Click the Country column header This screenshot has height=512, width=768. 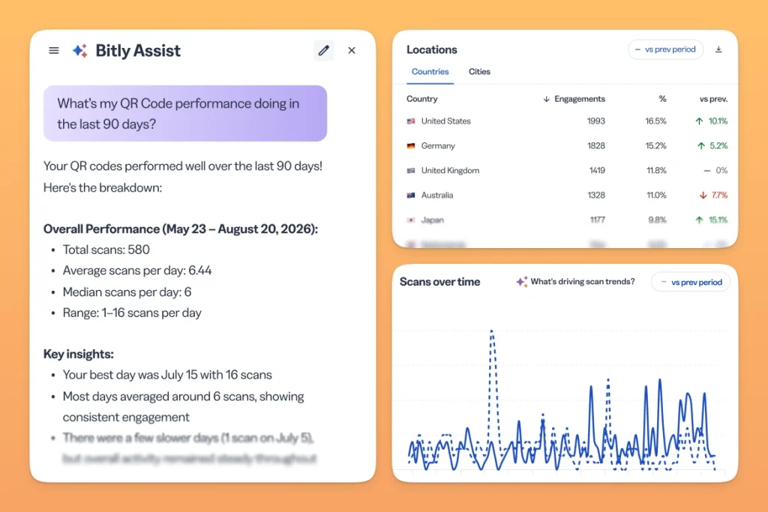pos(421,99)
